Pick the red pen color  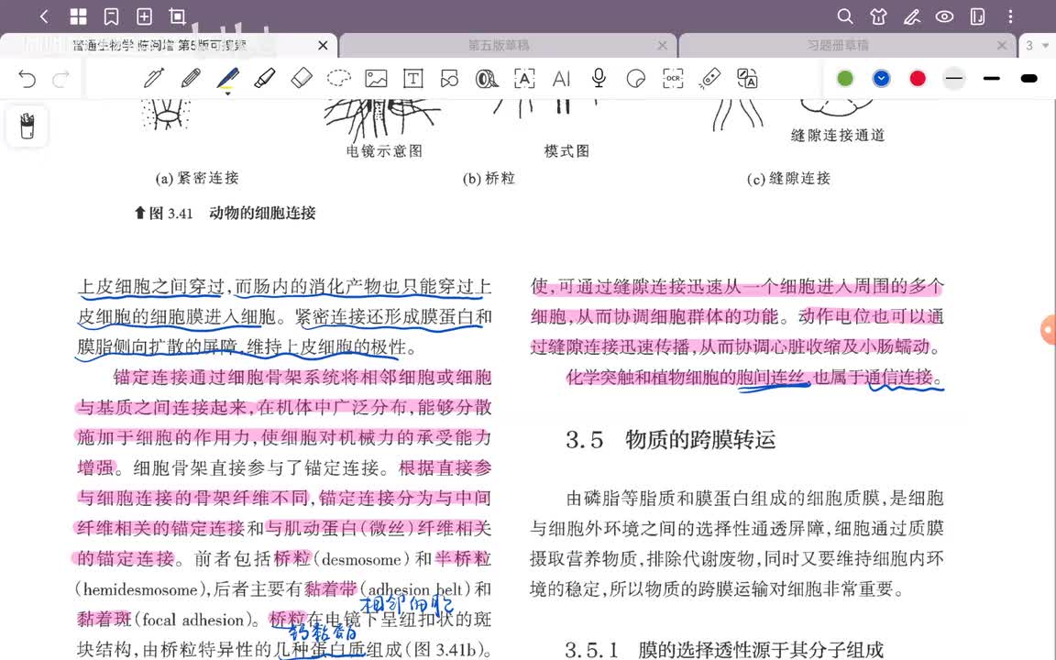tap(918, 79)
